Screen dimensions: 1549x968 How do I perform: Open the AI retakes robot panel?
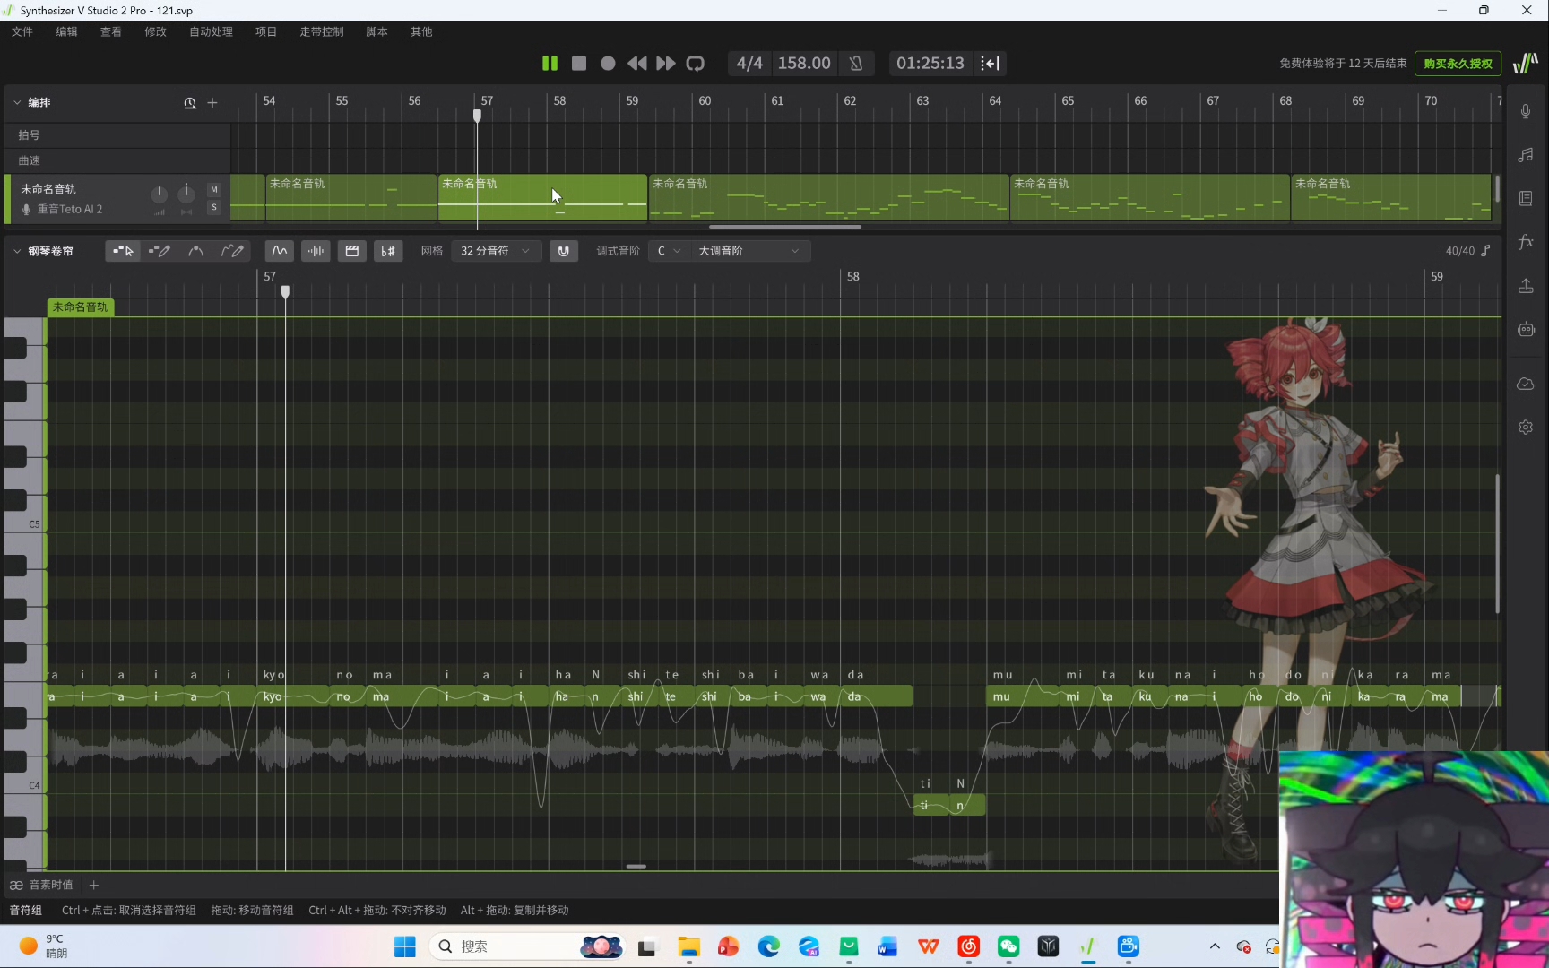1526,330
